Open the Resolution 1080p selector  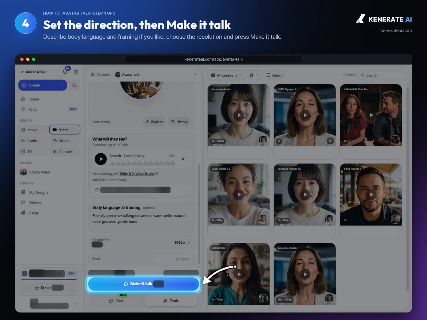point(141,242)
